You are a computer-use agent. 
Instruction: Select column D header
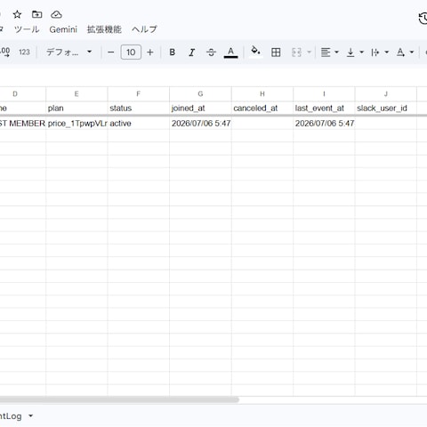click(23, 94)
